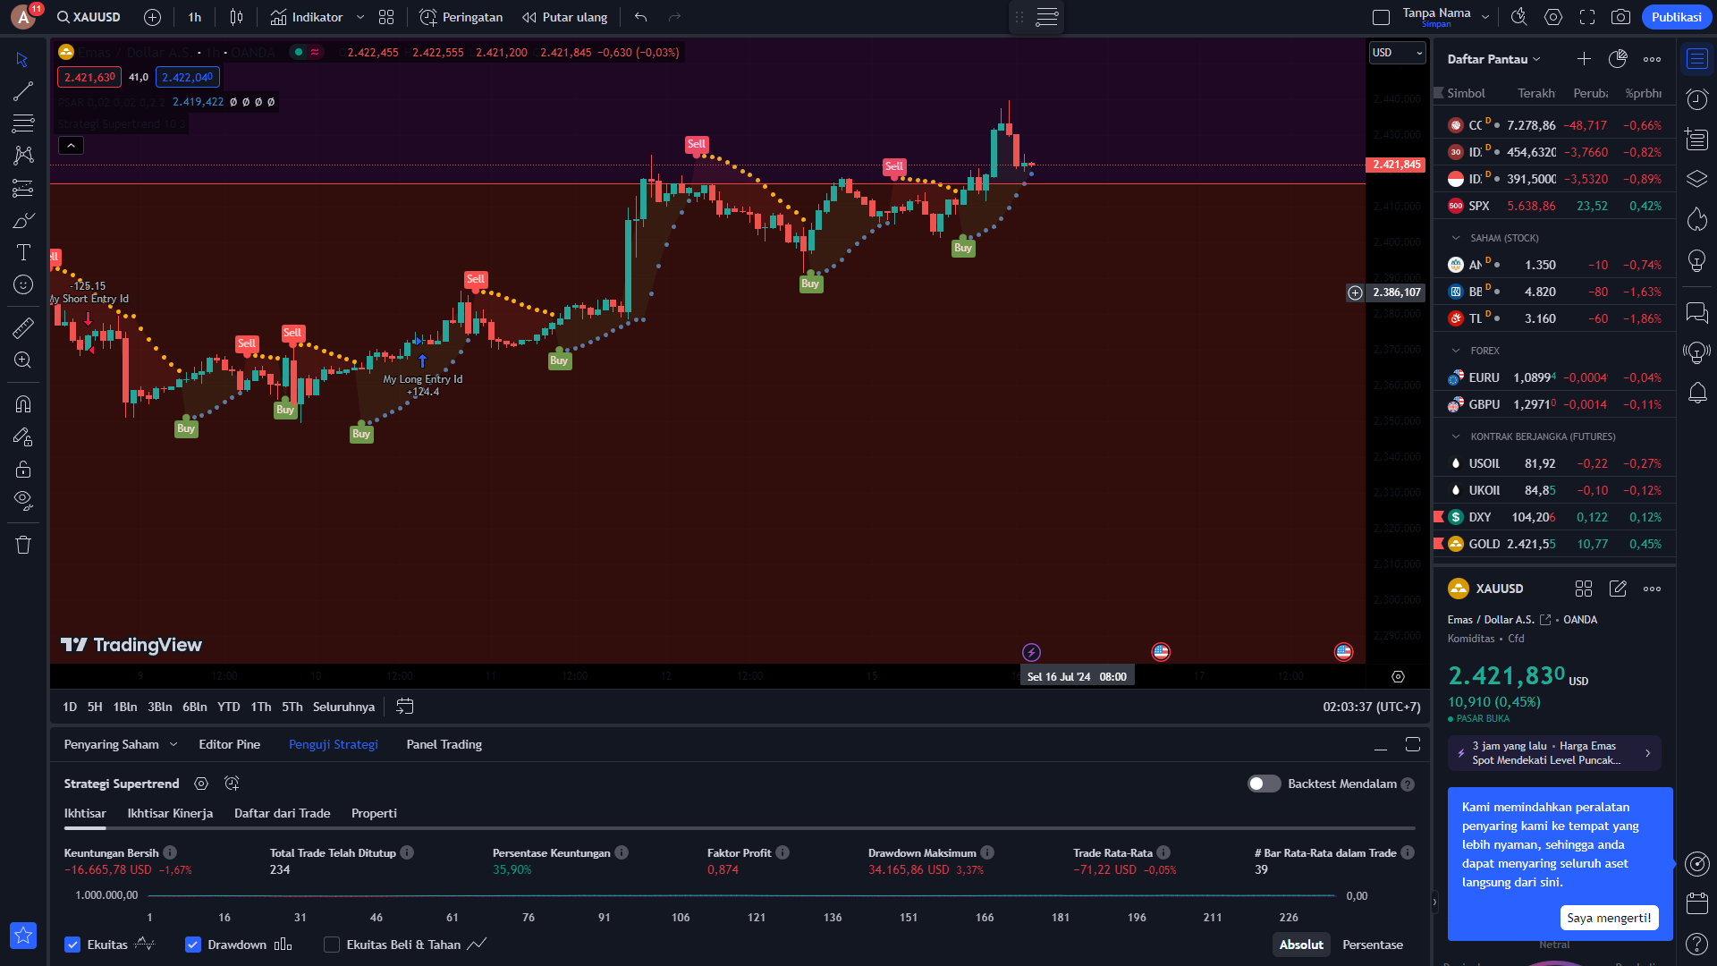1717x966 pixels.
Task: Select the 1Bln time range
Action: click(x=125, y=707)
